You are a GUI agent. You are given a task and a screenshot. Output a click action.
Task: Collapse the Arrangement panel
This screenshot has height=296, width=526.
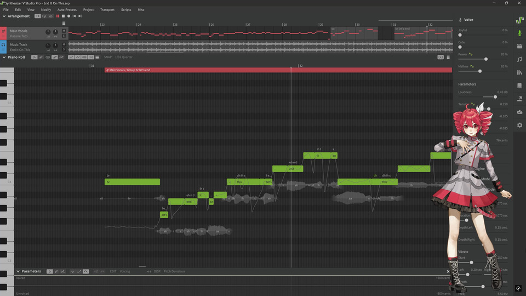tap(4, 16)
